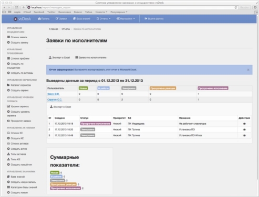Click the icon beside Список КЕ
This screenshot has height=197, width=259.
(8, 133)
